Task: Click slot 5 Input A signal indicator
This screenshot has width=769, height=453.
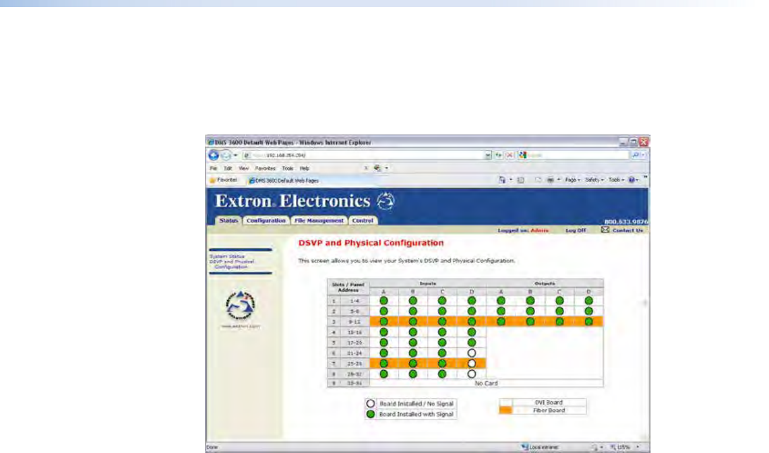Action: pos(384,342)
